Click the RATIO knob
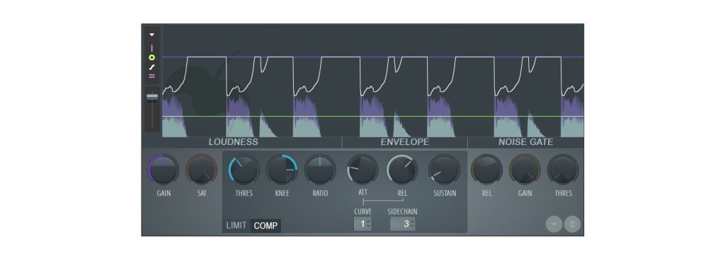This screenshot has width=725, height=259. click(x=320, y=170)
